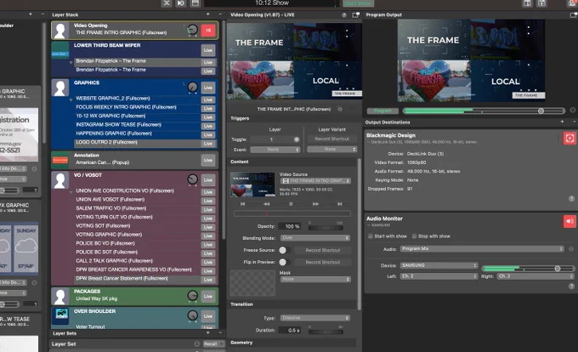578x352 pixels.
Task: Click the video source playback timeline
Action: (x=292, y=213)
